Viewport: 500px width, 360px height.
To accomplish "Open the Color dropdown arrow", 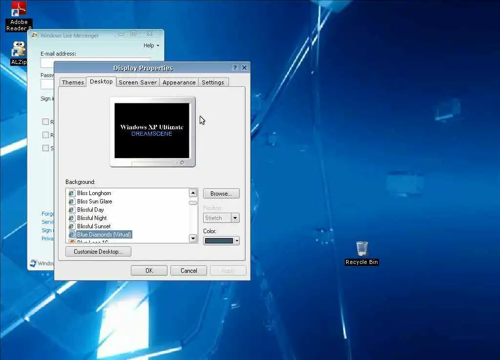I will [237, 241].
